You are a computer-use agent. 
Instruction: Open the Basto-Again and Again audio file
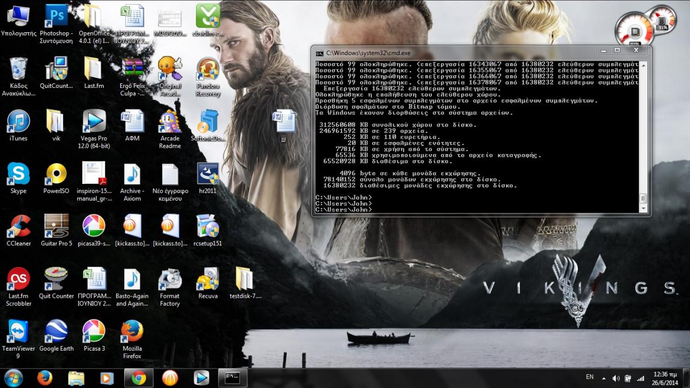[132, 279]
